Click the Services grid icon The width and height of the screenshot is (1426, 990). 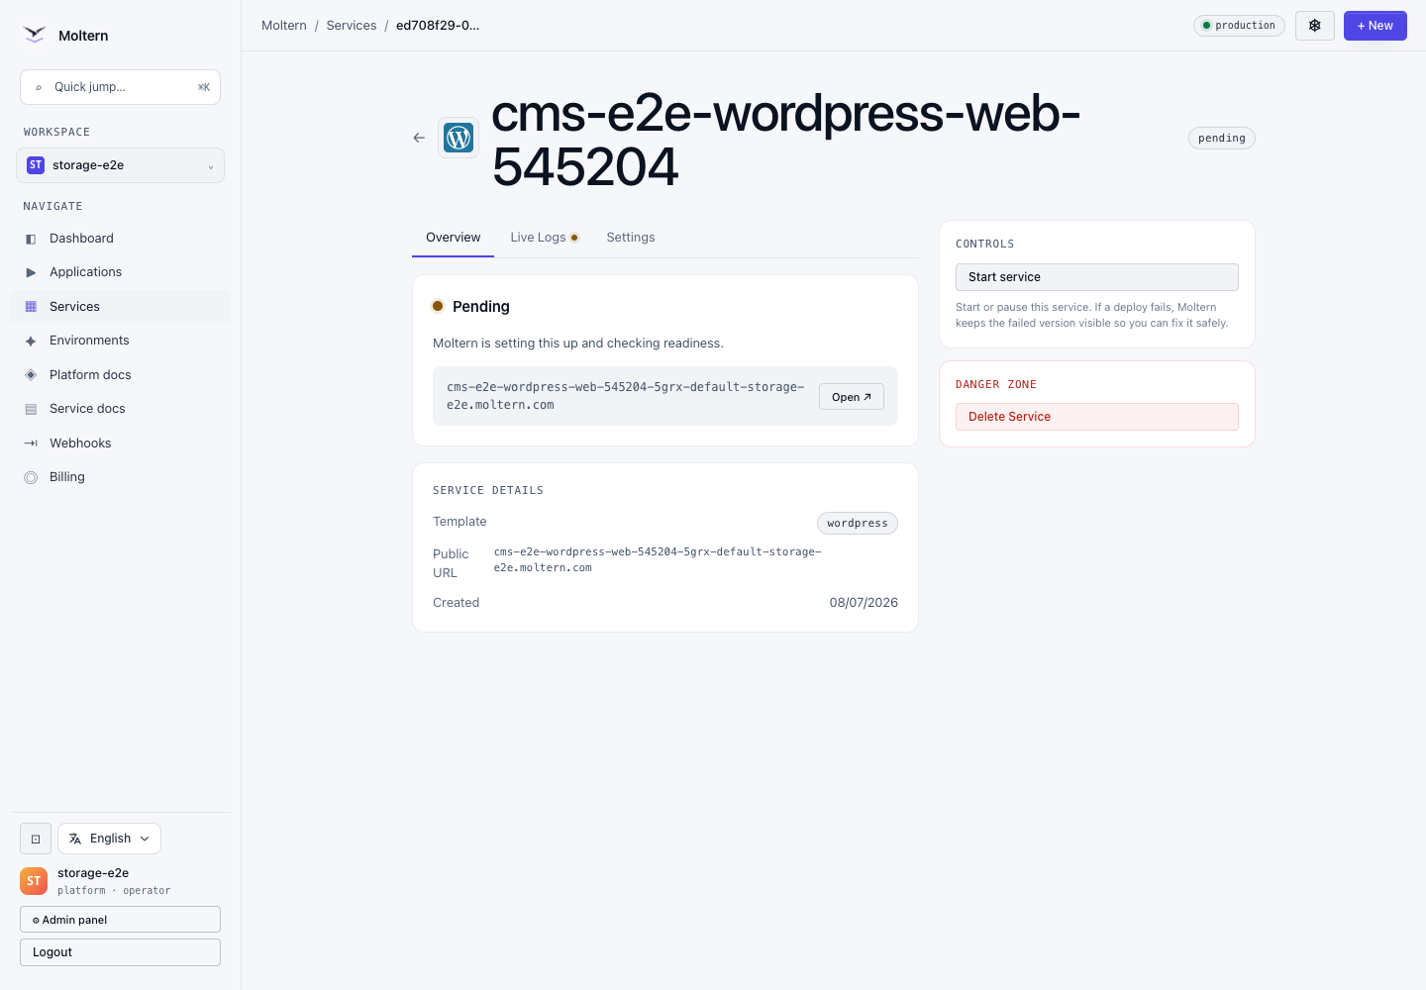click(x=31, y=307)
